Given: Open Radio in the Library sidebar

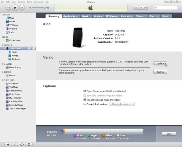Looking at the screenshot, I should (10, 32).
